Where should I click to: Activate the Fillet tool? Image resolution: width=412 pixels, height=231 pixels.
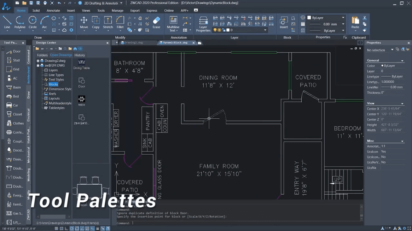point(120,23)
